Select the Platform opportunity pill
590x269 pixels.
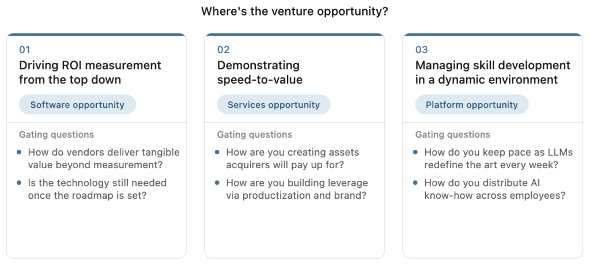(472, 105)
